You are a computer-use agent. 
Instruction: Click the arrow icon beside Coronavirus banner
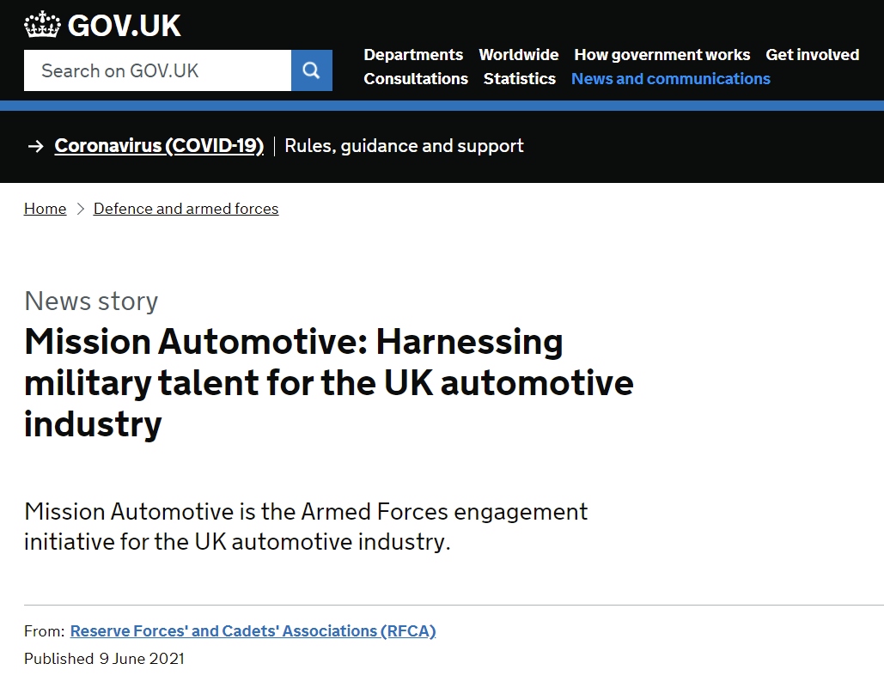click(x=35, y=146)
